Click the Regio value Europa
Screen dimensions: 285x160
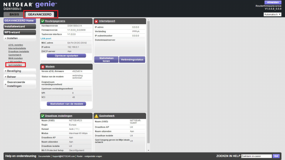pyautogui.click(x=73, y=125)
